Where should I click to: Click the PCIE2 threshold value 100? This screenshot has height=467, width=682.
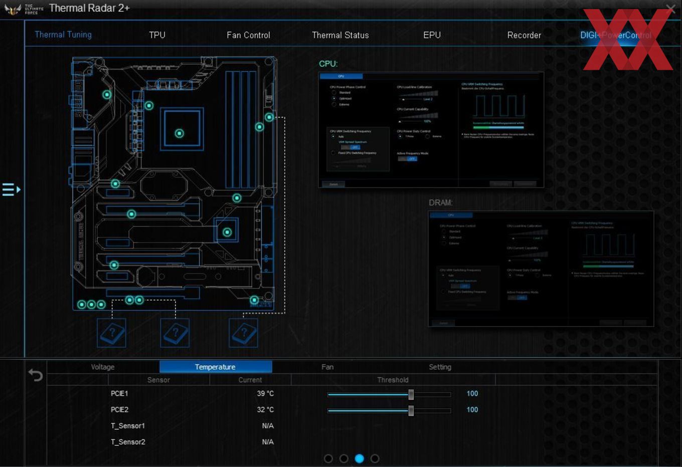click(x=472, y=410)
